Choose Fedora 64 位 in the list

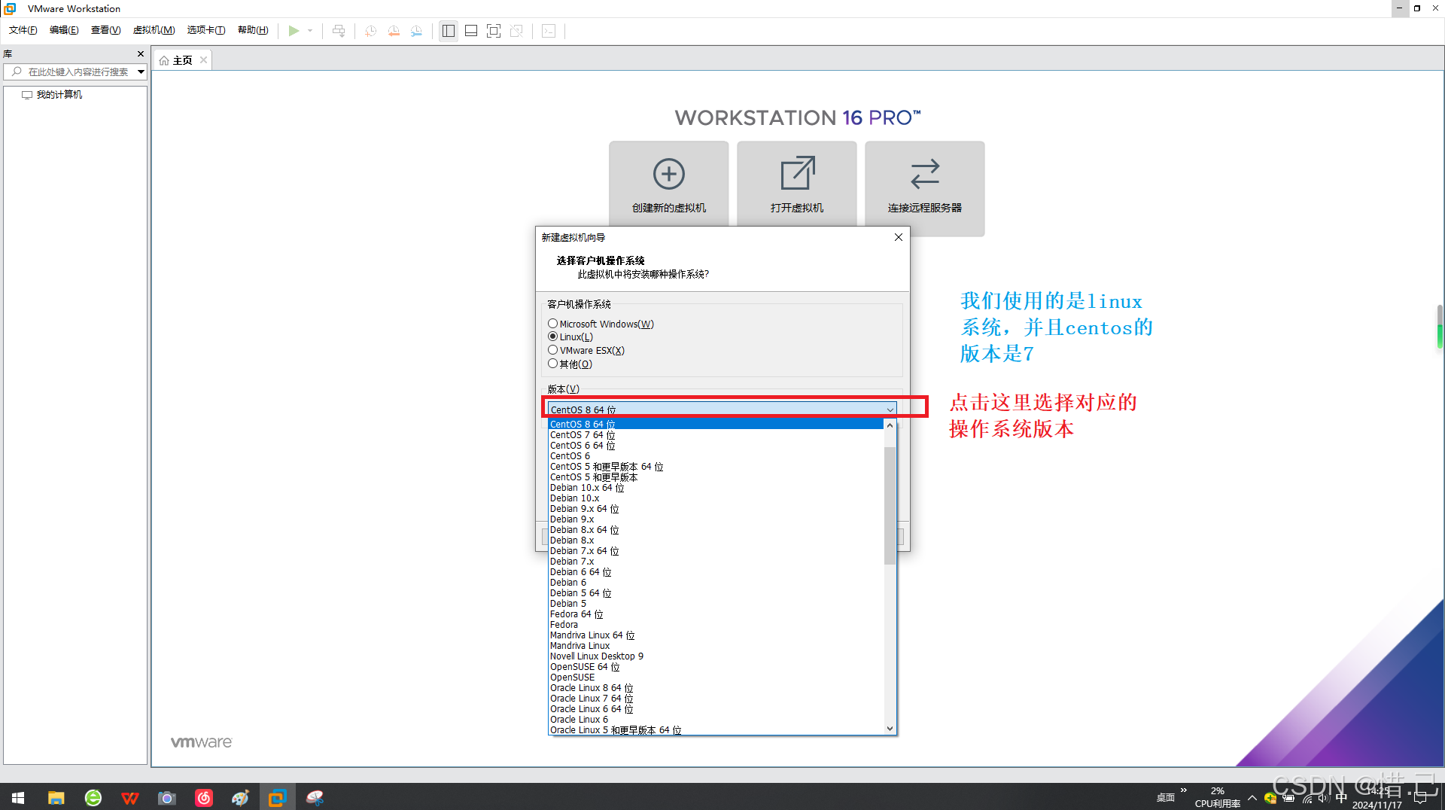[x=716, y=614]
